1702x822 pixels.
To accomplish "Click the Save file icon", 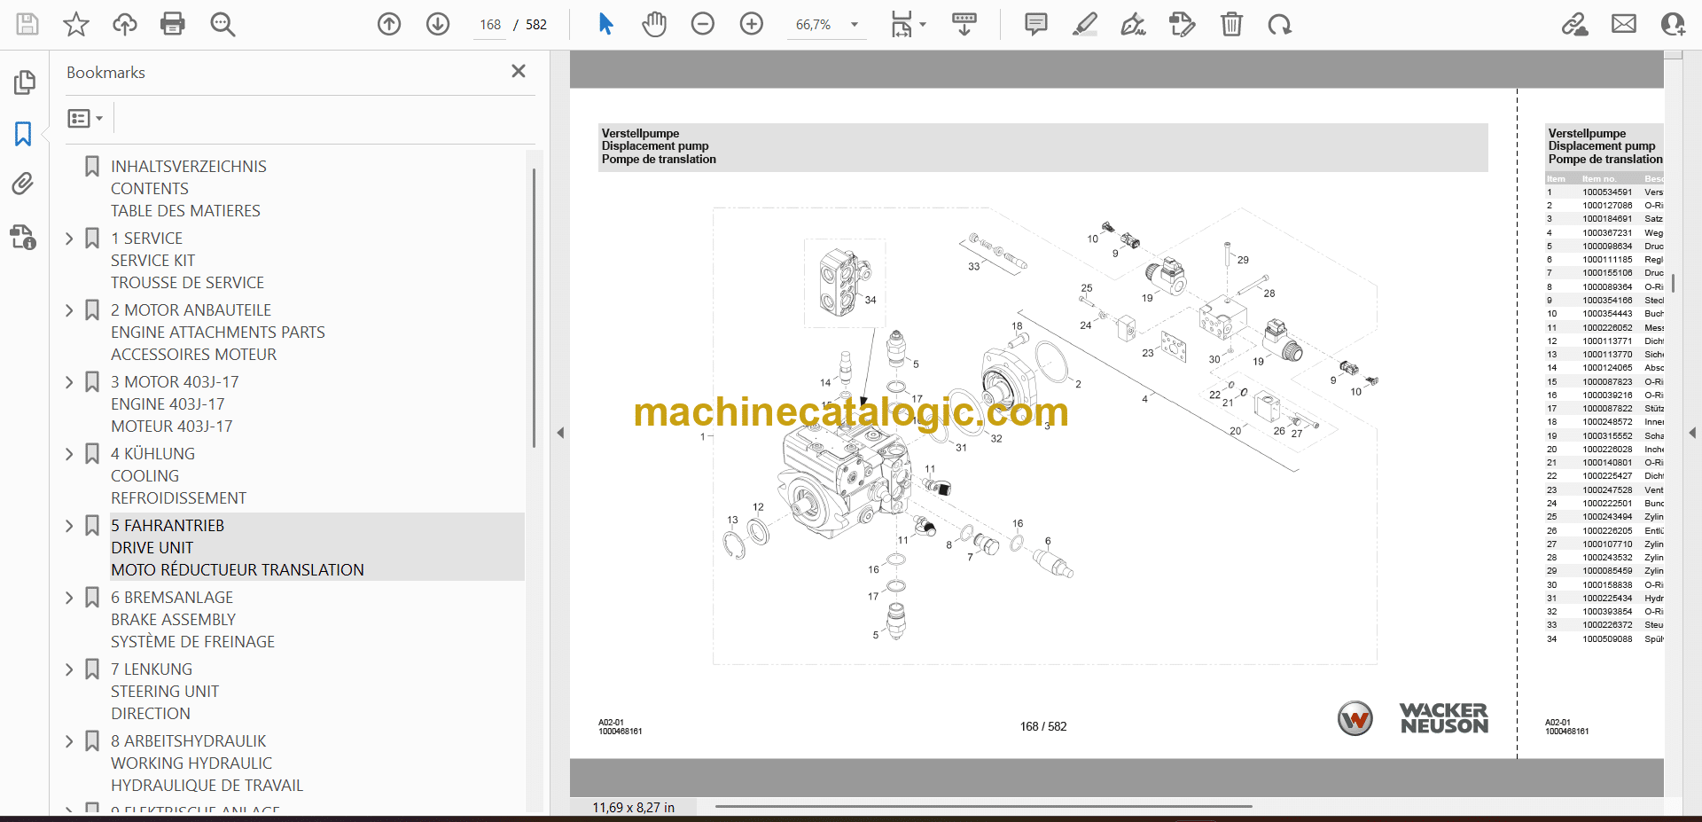I will (x=27, y=24).
